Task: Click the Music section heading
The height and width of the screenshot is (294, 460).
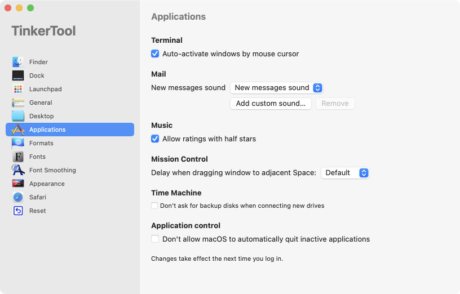Action: 162,125
